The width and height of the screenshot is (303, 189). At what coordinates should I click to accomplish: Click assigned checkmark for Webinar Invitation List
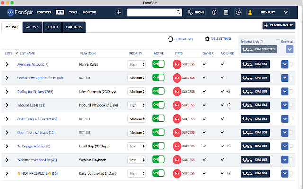(x=223, y=160)
